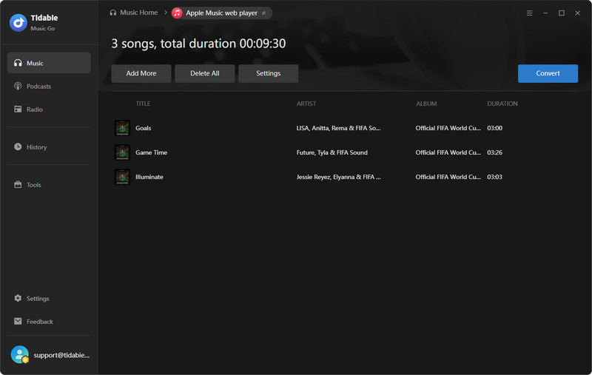
Task: Click the 03:03 duration value
Action: point(494,177)
